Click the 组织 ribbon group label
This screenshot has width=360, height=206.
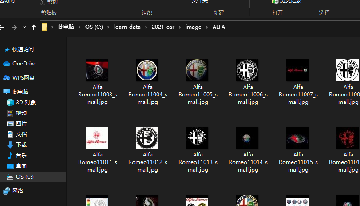pyautogui.click(x=147, y=12)
